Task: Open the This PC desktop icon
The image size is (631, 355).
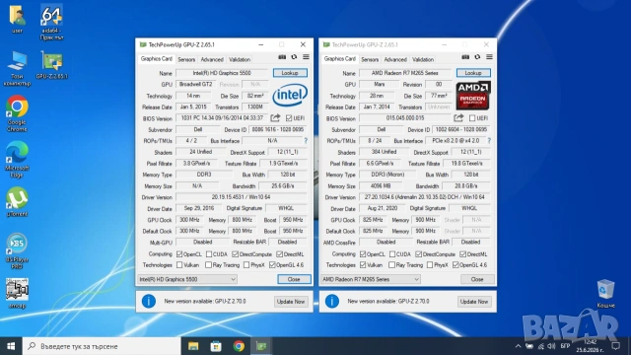Action: pyautogui.click(x=17, y=68)
